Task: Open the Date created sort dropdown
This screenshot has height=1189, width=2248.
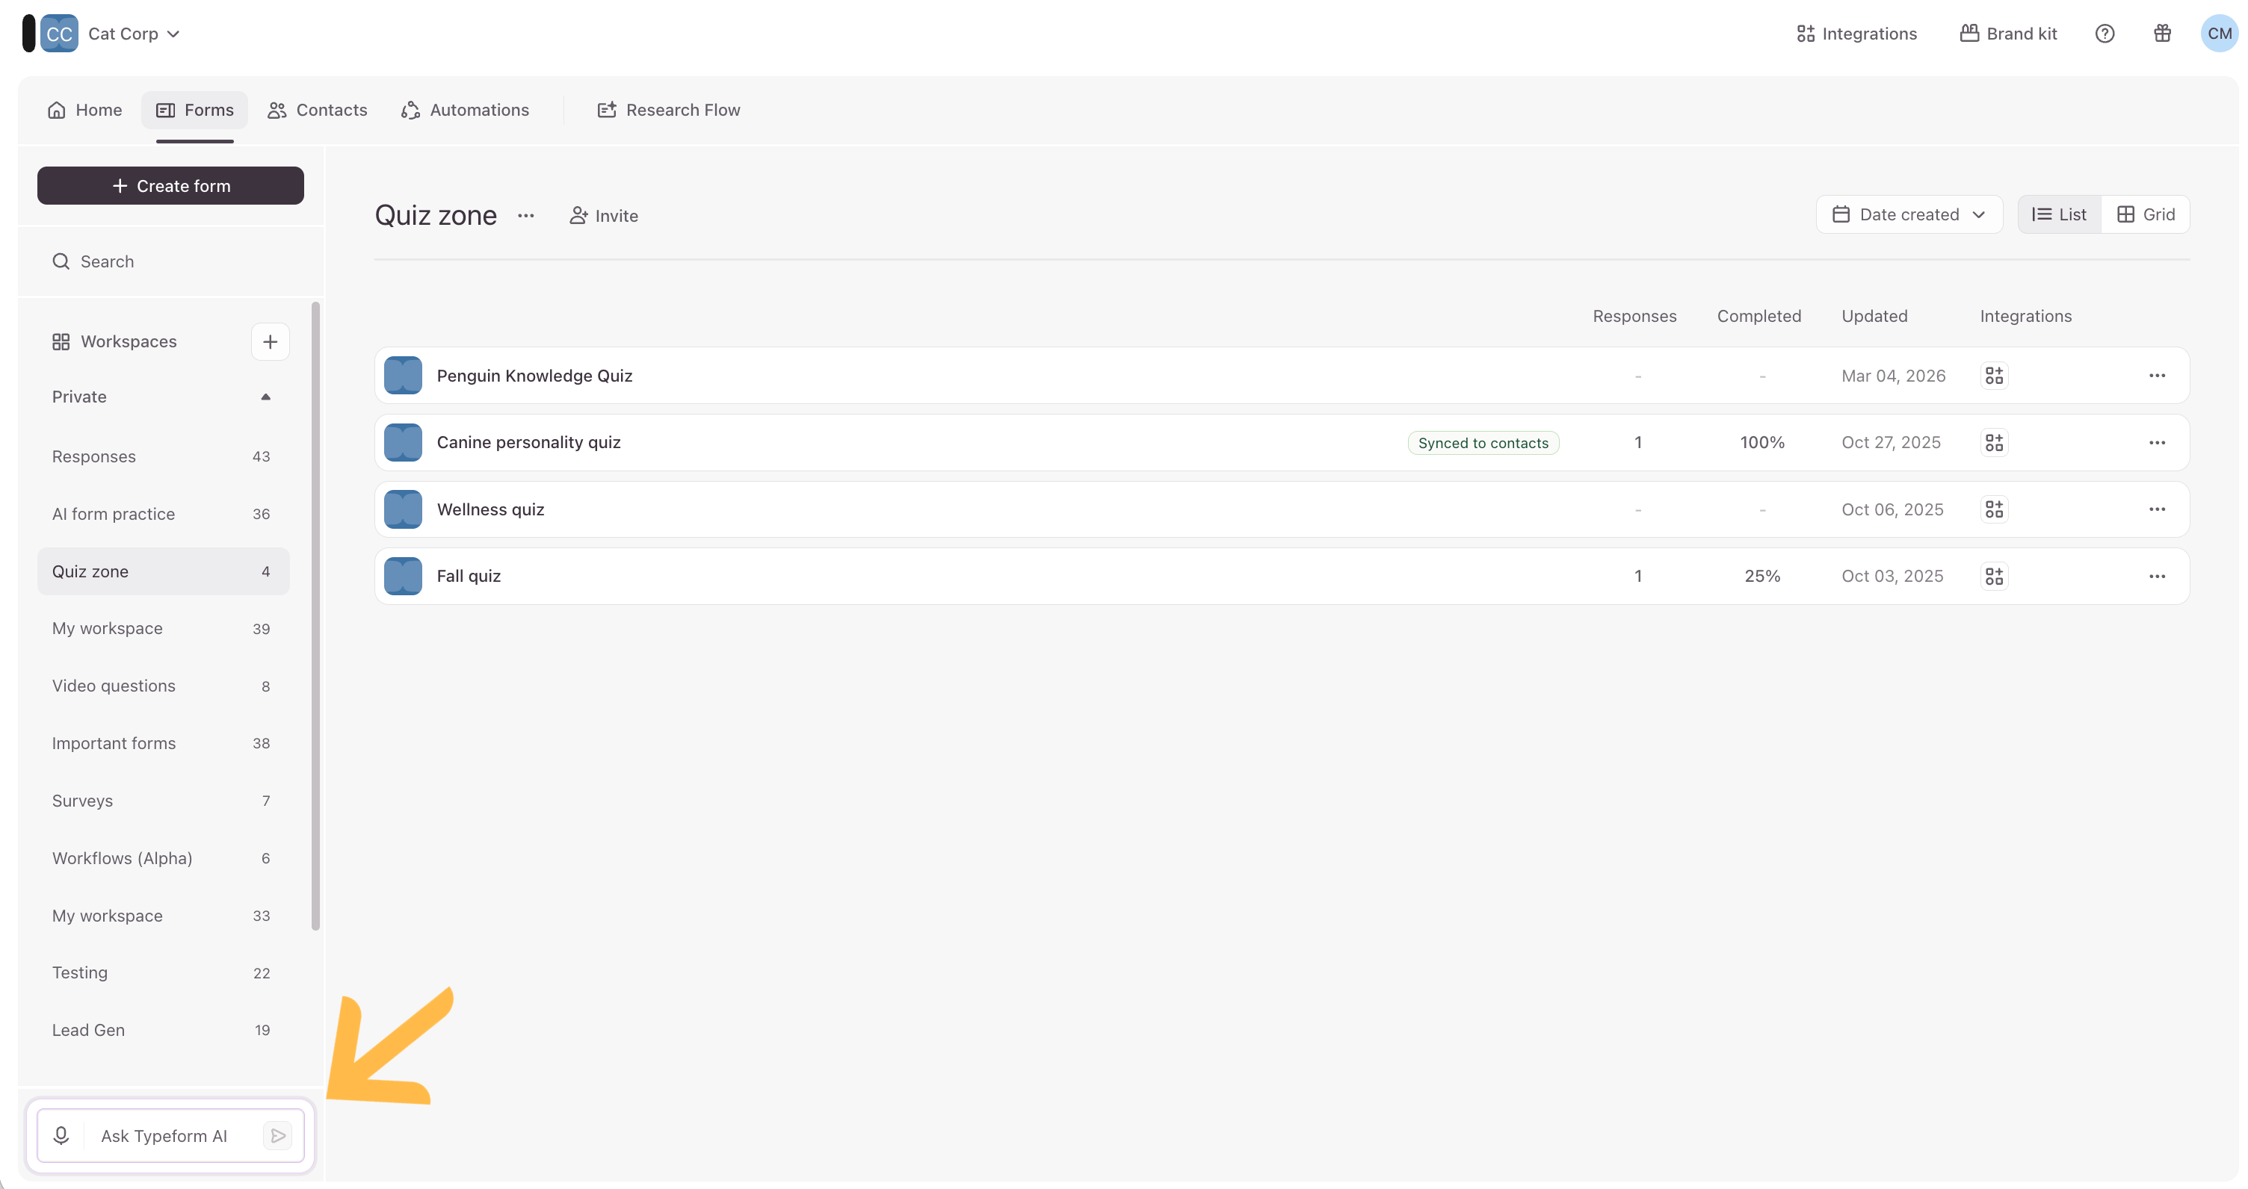Action: pos(1909,214)
